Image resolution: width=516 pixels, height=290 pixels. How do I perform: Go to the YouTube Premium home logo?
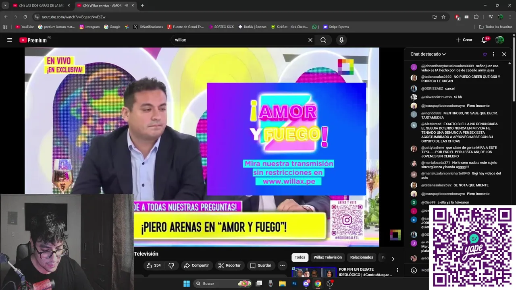tap(33, 40)
